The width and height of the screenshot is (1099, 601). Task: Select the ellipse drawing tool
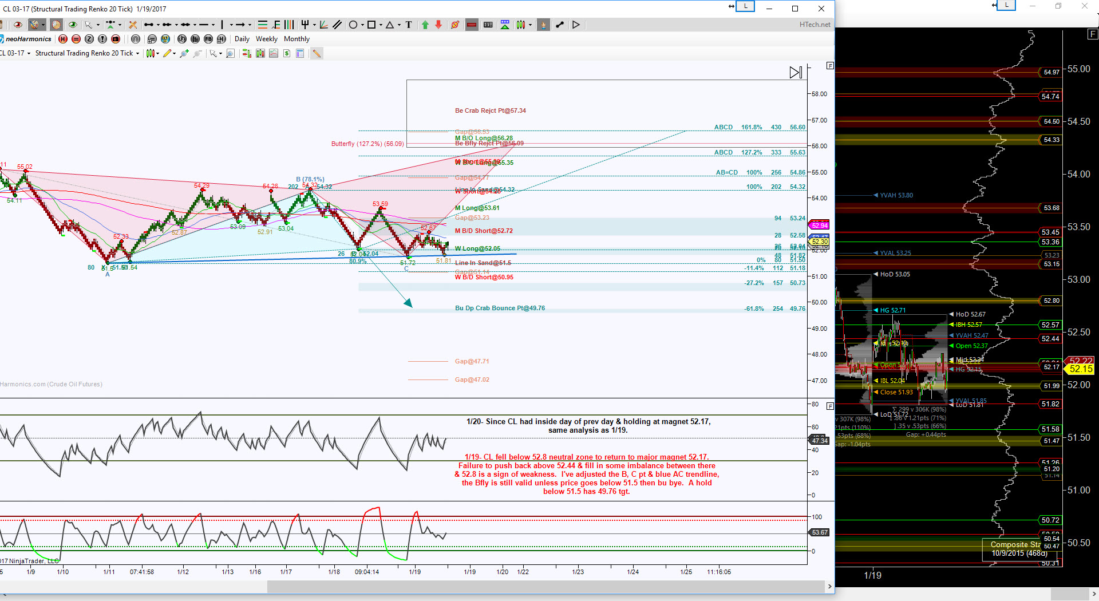[x=353, y=25]
